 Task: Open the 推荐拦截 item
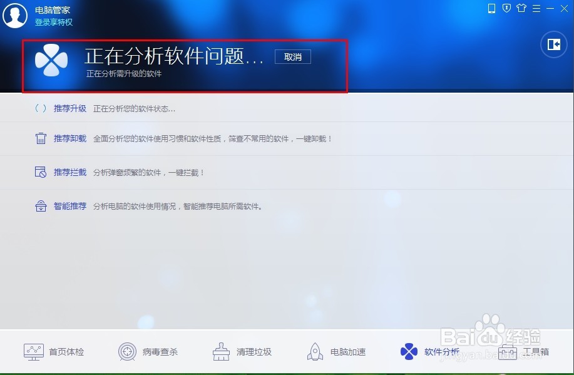70,172
